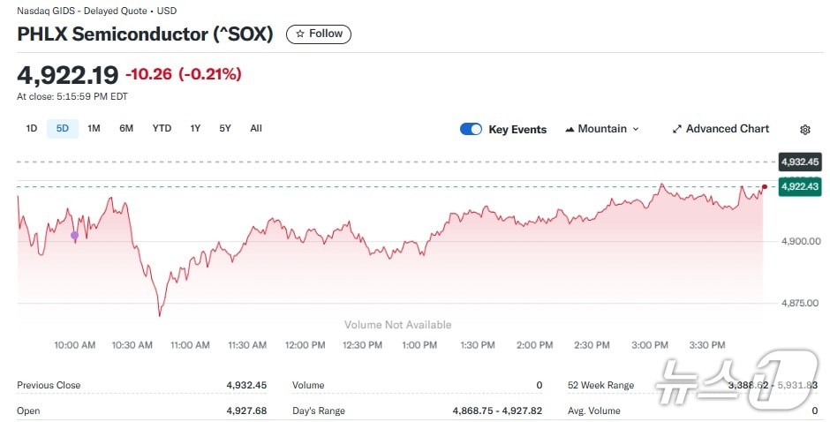The width and height of the screenshot is (830, 422).
Task: Select the 1D time range
Action: click(x=32, y=128)
